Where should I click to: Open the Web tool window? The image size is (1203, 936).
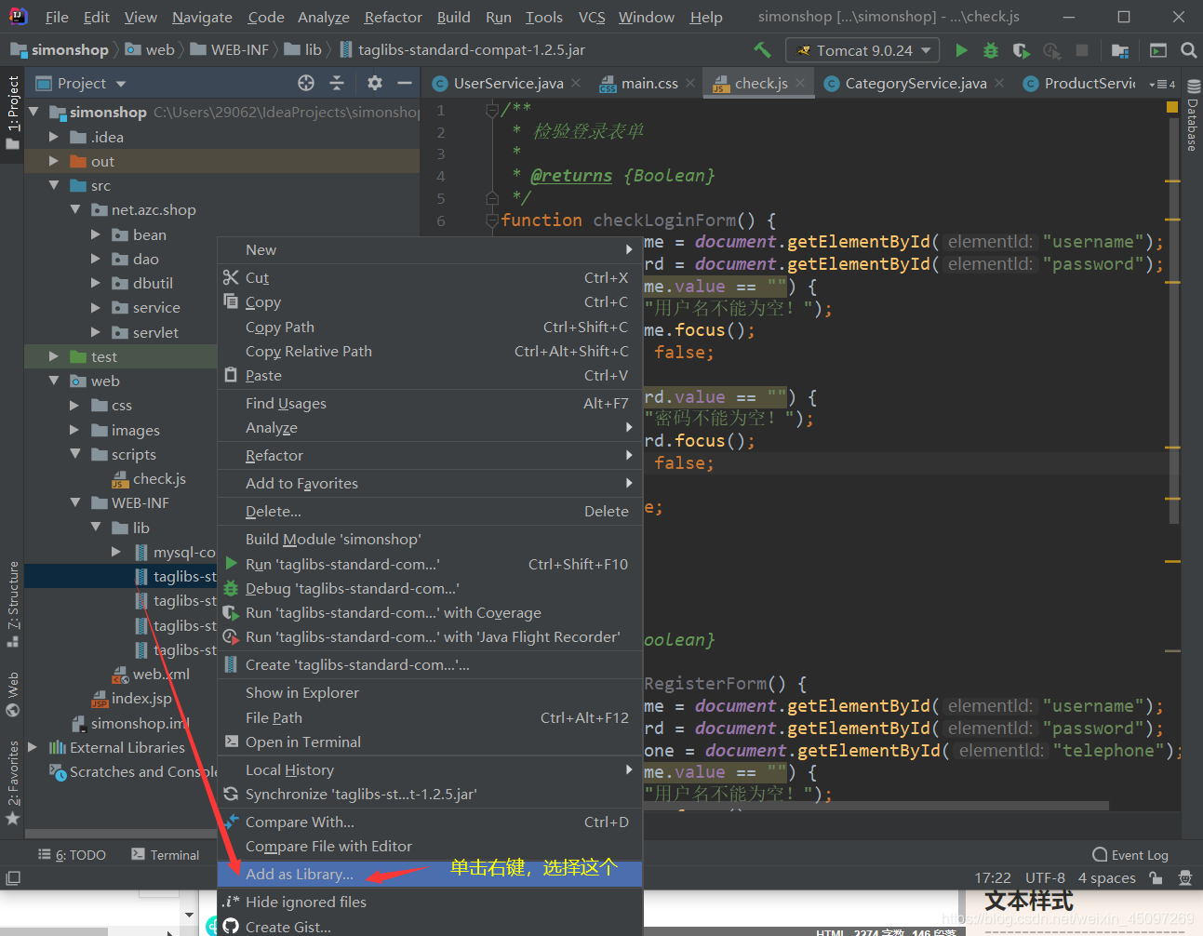click(13, 694)
